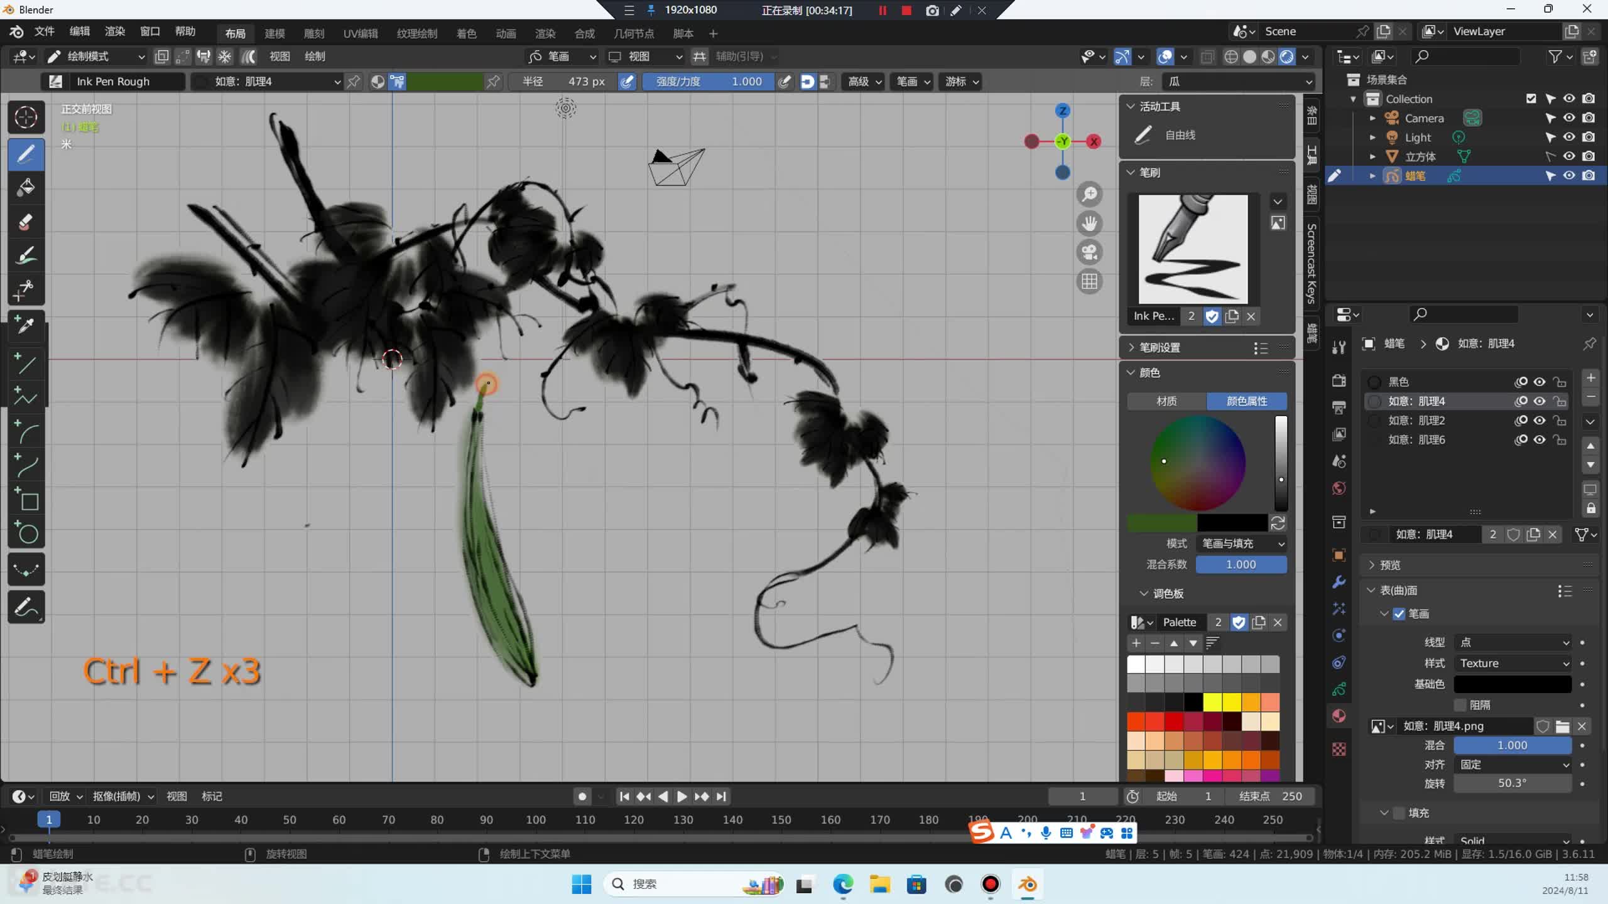Toggle visibility of 如意: 肌理2 material
Screen dimensions: 1608x904
pos(1540,421)
